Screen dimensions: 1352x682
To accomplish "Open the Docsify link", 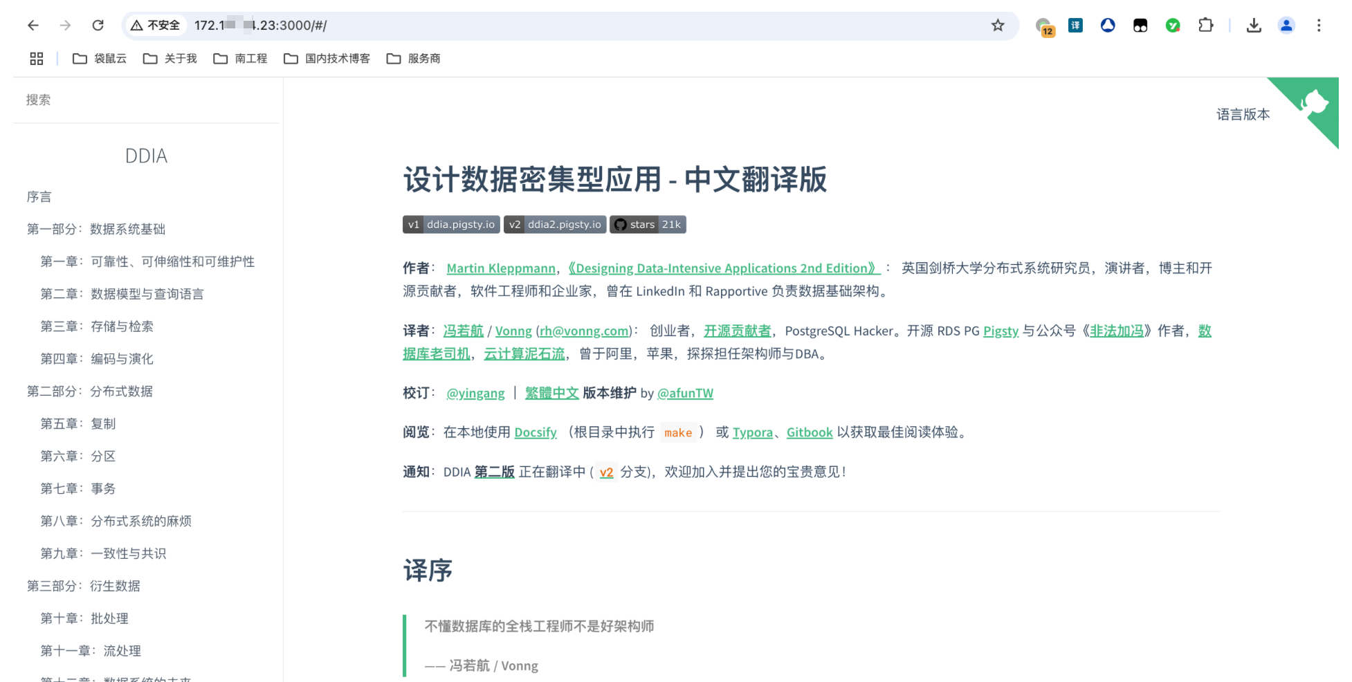I will point(536,432).
